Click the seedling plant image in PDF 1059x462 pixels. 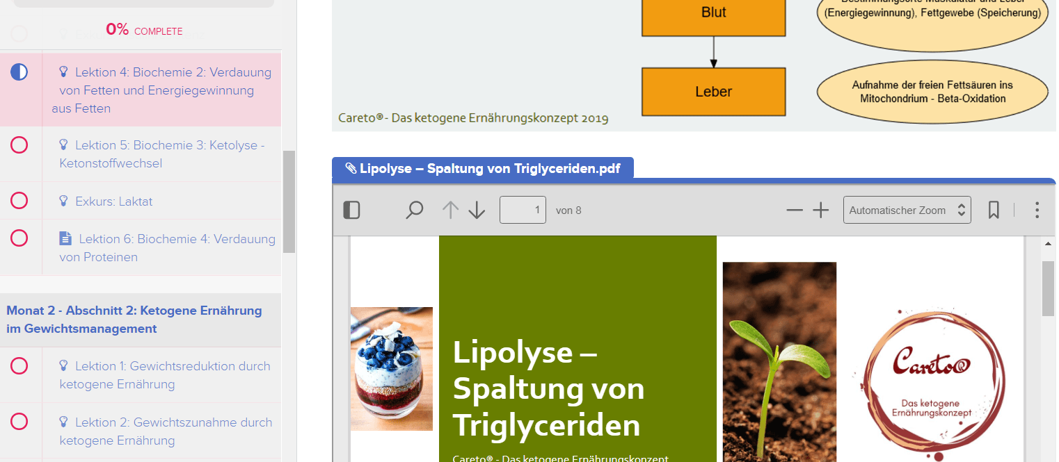click(x=779, y=362)
